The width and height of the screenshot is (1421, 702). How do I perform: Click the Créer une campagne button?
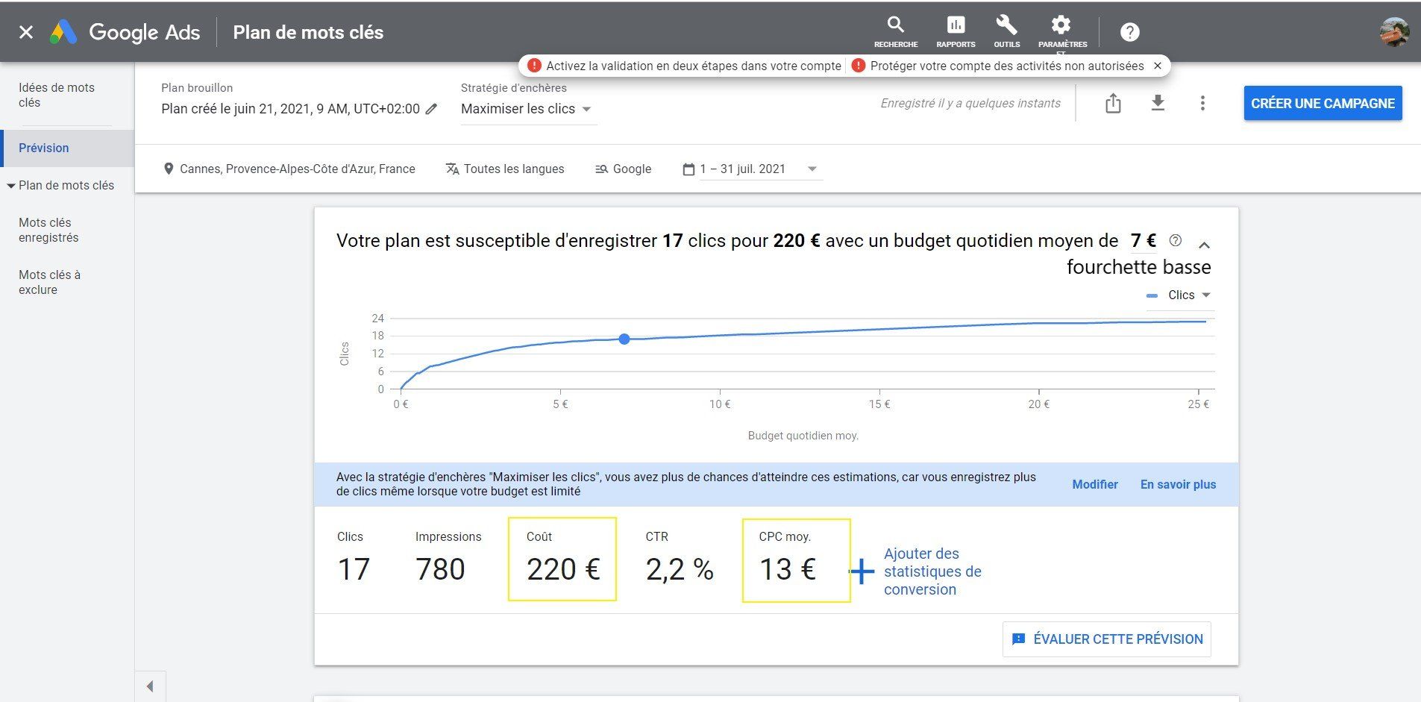1323,104
